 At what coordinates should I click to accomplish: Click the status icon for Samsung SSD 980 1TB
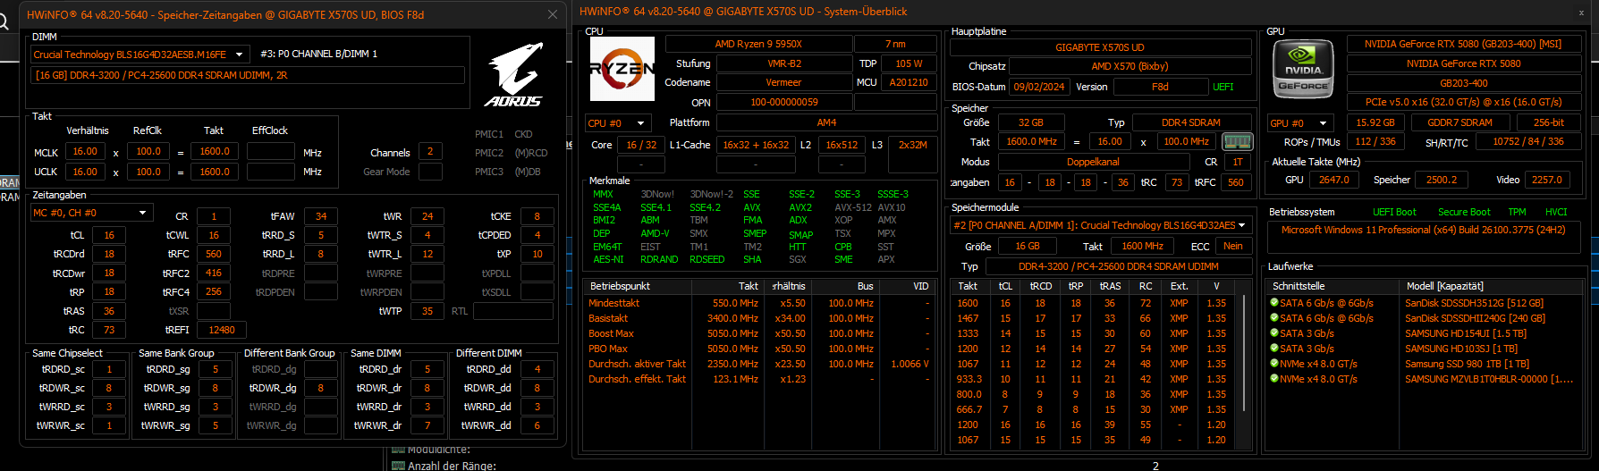coord(1273,364)
